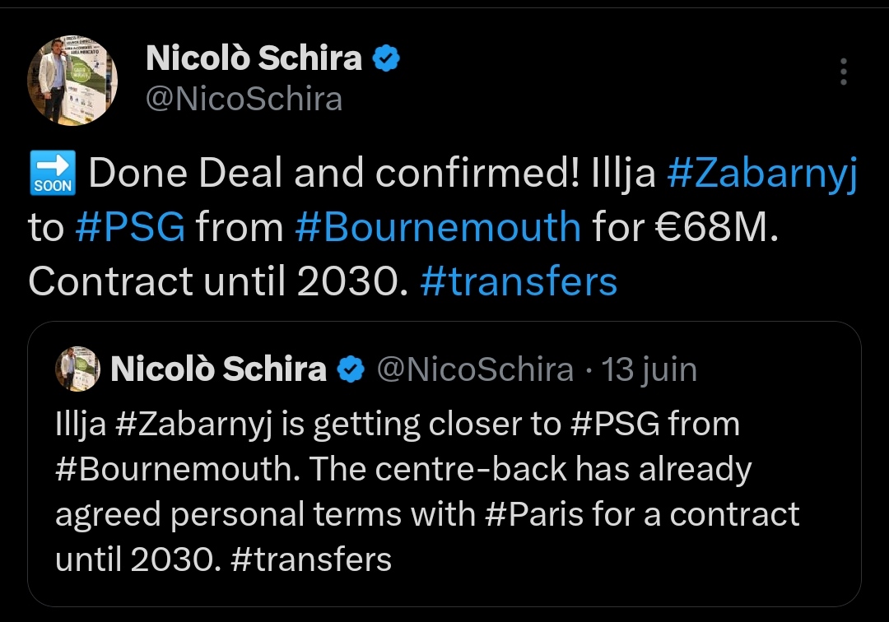The width and height of the screenshot is (889, 622).
Task: Open the quoted tweet author name Nicolò Schira
Action: point(219,369)
